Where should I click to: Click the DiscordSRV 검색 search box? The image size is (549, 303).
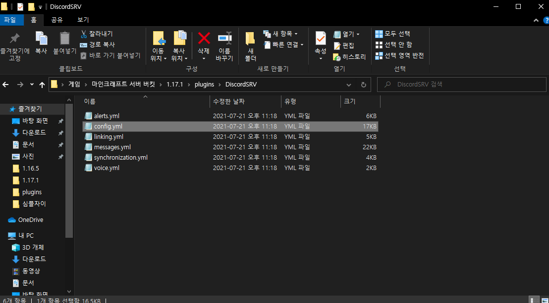[x=461, y=85]
